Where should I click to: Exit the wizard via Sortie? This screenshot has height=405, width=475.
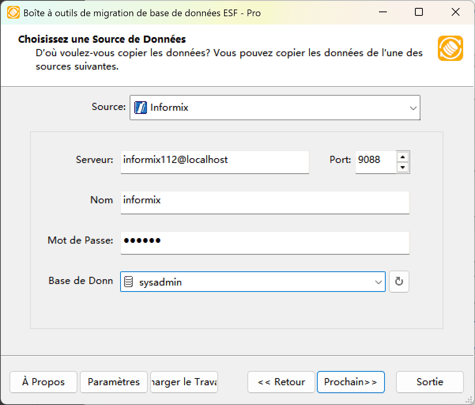tap(430, 382)
